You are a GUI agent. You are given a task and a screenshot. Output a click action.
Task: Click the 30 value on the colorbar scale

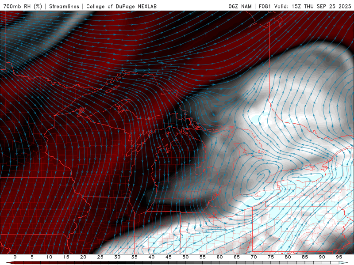117,257
